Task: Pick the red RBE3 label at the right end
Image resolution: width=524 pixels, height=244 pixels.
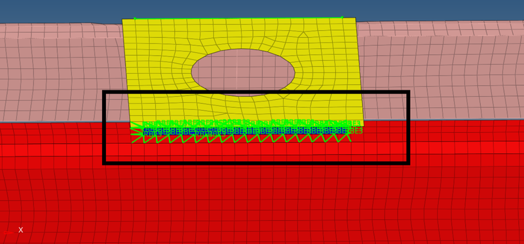Action: (x=356, y=131)
